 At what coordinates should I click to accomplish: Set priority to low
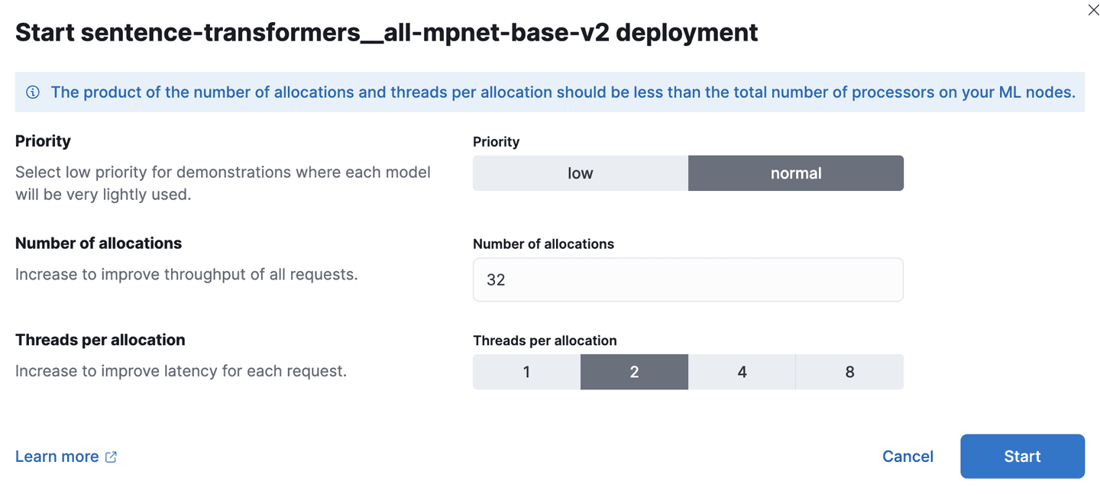(580, 173)
